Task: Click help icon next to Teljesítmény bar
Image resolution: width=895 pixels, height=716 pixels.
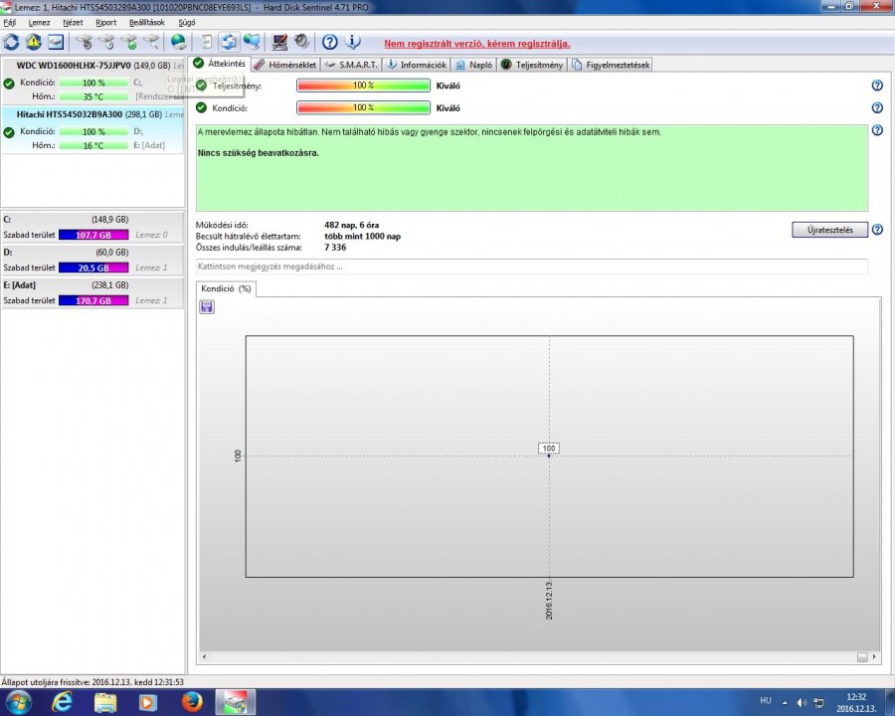Action: pyautogui.click(x=877, y=86)
